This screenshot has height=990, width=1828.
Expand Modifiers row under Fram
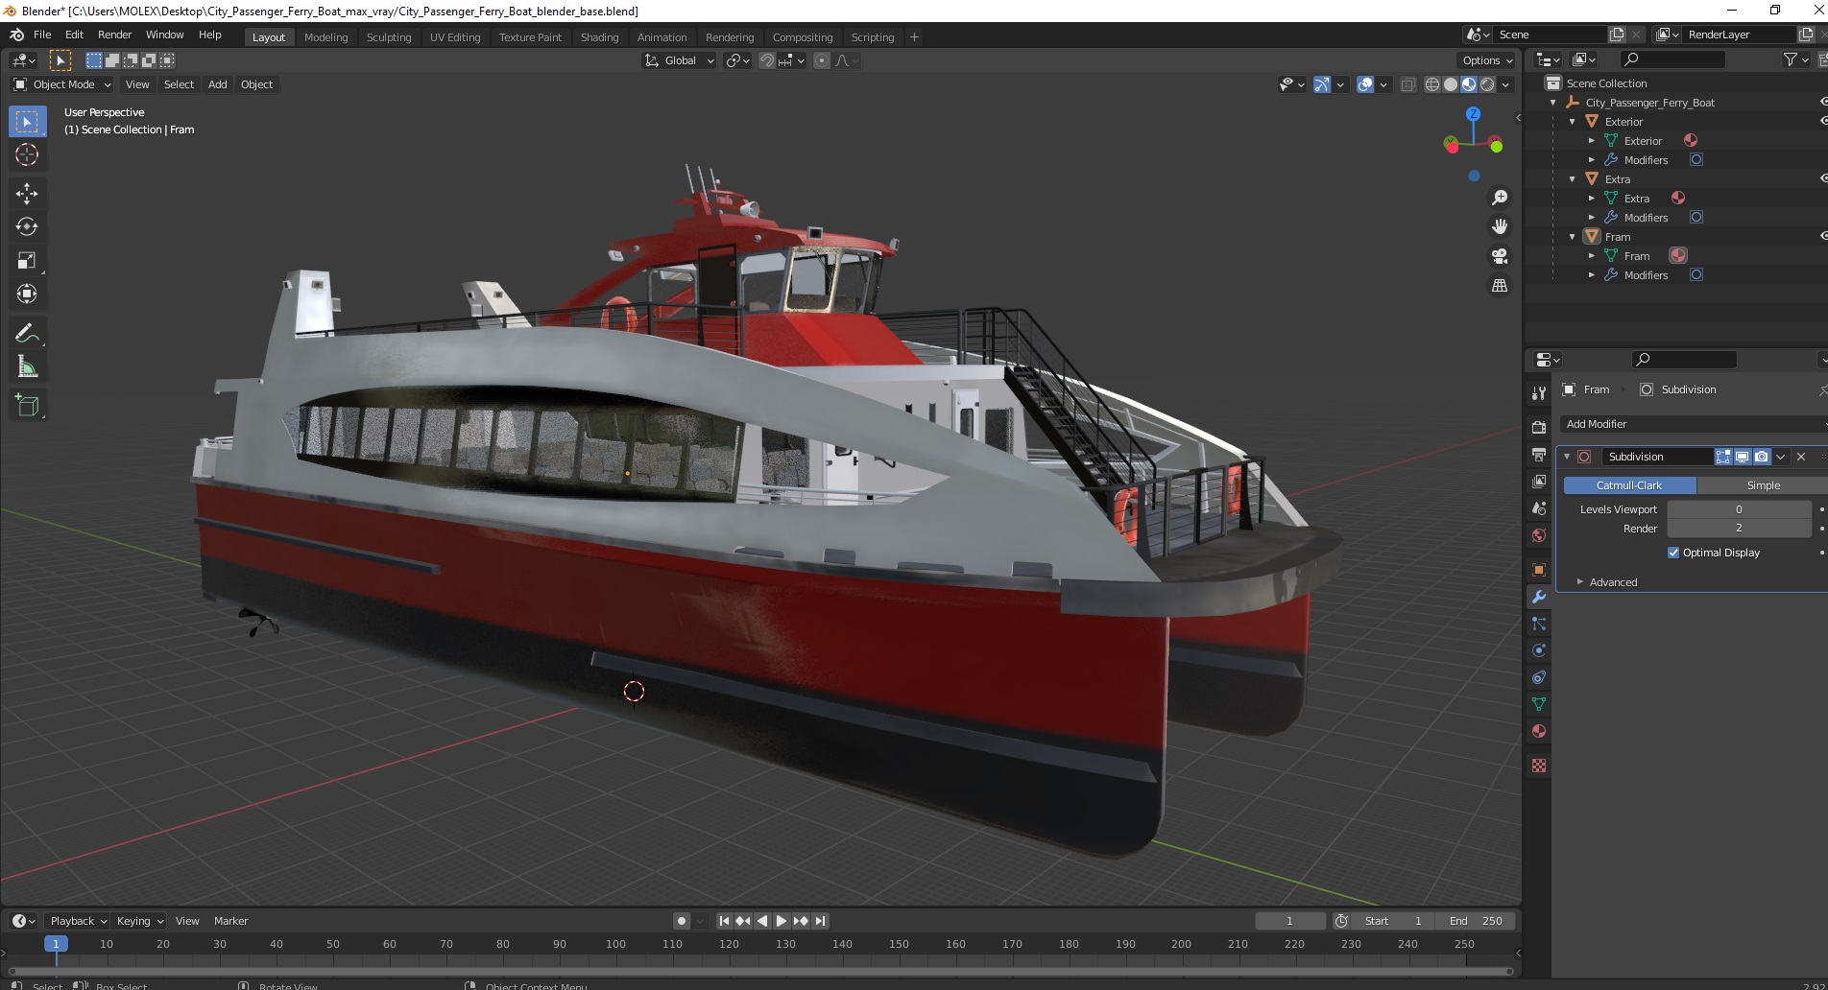(x=1591, y=275)
